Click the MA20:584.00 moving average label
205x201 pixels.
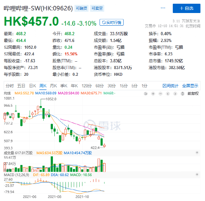(x=68, y=93)
